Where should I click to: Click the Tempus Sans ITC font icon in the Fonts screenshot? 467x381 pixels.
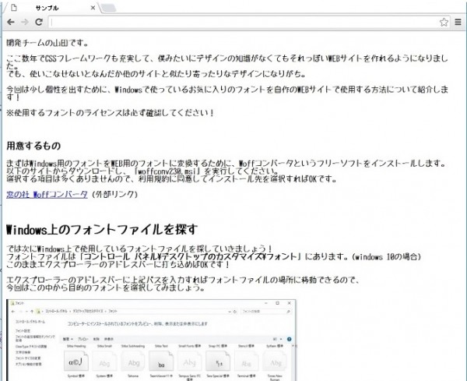[189, 361]
